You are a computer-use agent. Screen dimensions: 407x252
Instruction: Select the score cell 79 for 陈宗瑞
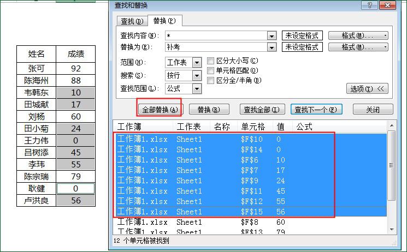coord(76,177)
